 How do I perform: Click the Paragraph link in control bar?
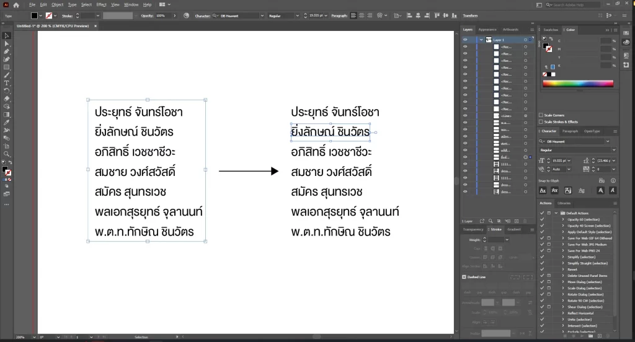339,15
